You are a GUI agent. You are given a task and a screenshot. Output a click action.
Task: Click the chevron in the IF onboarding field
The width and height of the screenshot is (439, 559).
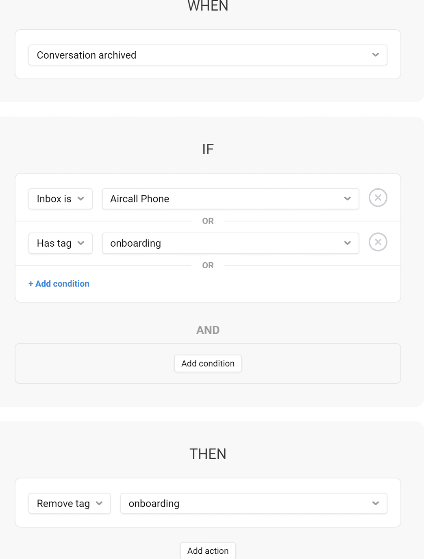point(347,243)
